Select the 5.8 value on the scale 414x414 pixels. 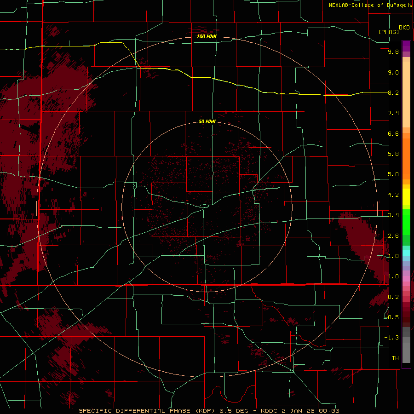pos(393,154)
